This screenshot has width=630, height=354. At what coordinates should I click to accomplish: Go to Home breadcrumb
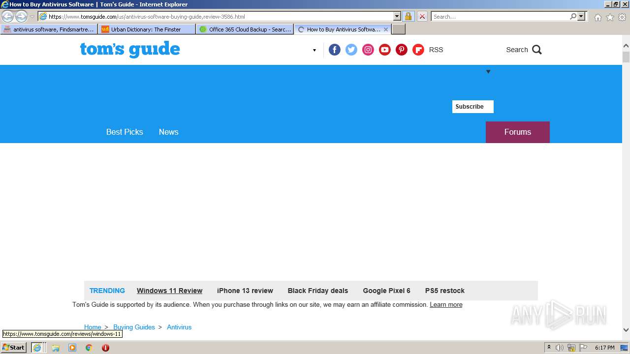coord(93,327)
